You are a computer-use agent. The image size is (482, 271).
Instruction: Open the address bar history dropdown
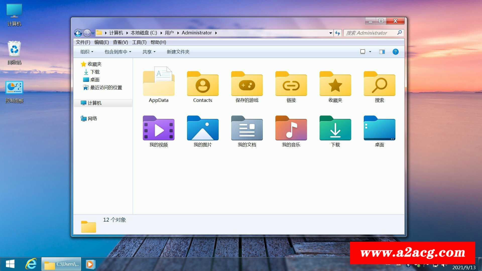pyautogui.click(x=331, y=33)
